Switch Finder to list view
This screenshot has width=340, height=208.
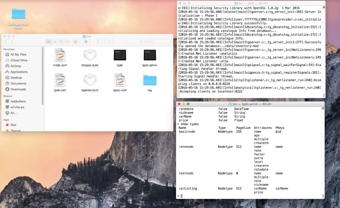click(x=55, y=42)
